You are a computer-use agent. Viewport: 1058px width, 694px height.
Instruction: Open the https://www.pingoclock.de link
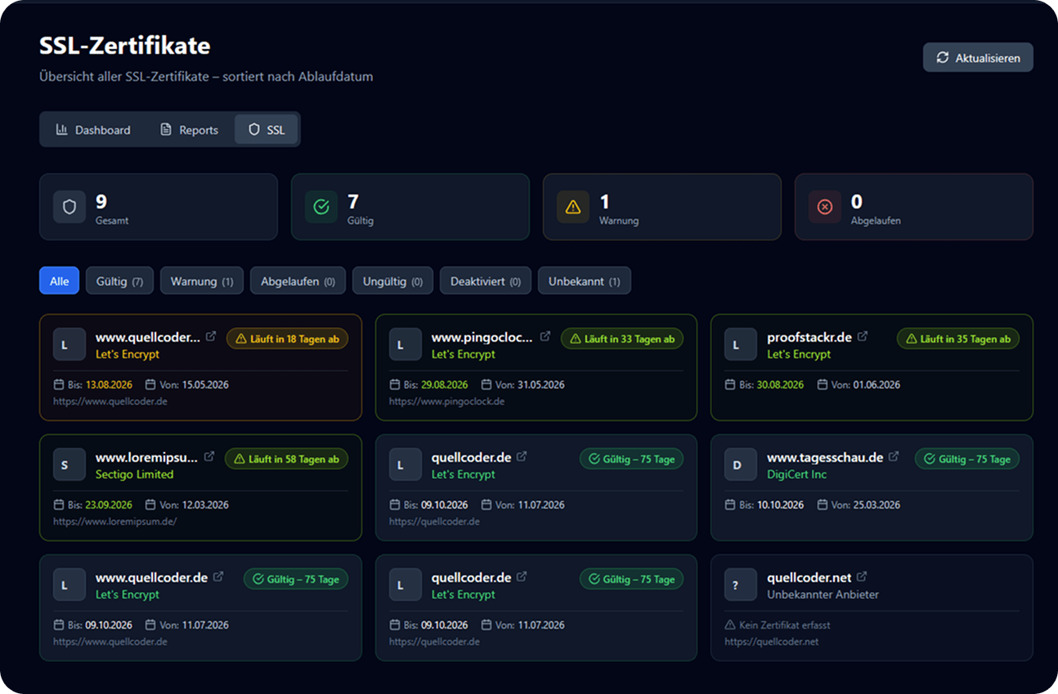point(446,401)
